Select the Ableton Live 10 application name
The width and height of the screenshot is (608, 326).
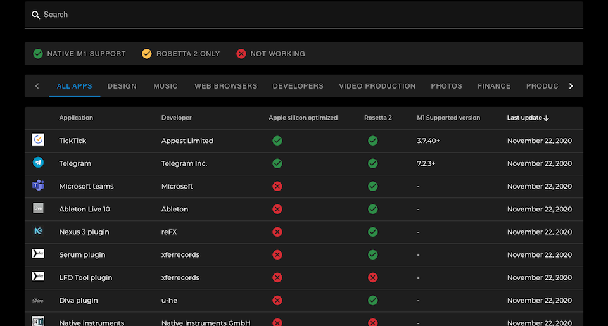[x=84, y=210]
